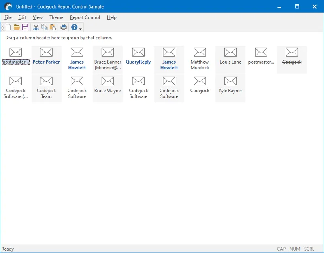Select the Matthew Murdock mail item
324x253 pixels.
(200, 59)
